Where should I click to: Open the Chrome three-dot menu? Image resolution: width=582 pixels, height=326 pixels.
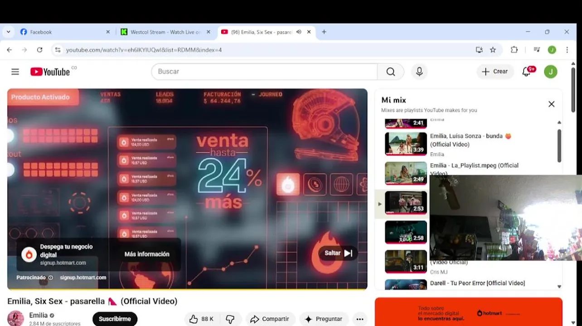pyautogui.click(x=567, y=50)
